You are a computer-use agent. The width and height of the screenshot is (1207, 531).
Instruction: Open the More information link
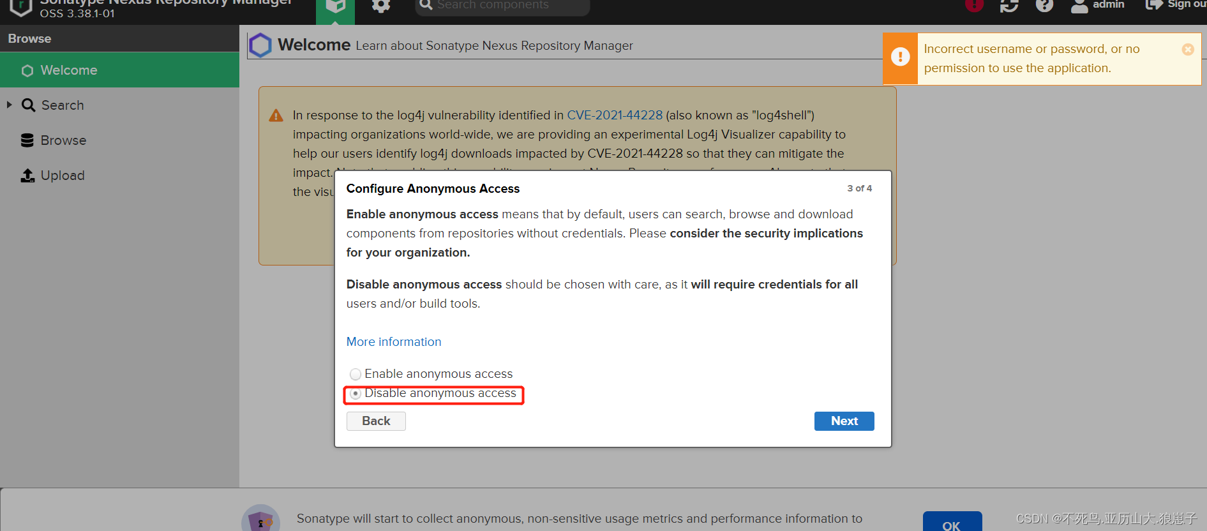pyautogui.click(x=394, y=342)
